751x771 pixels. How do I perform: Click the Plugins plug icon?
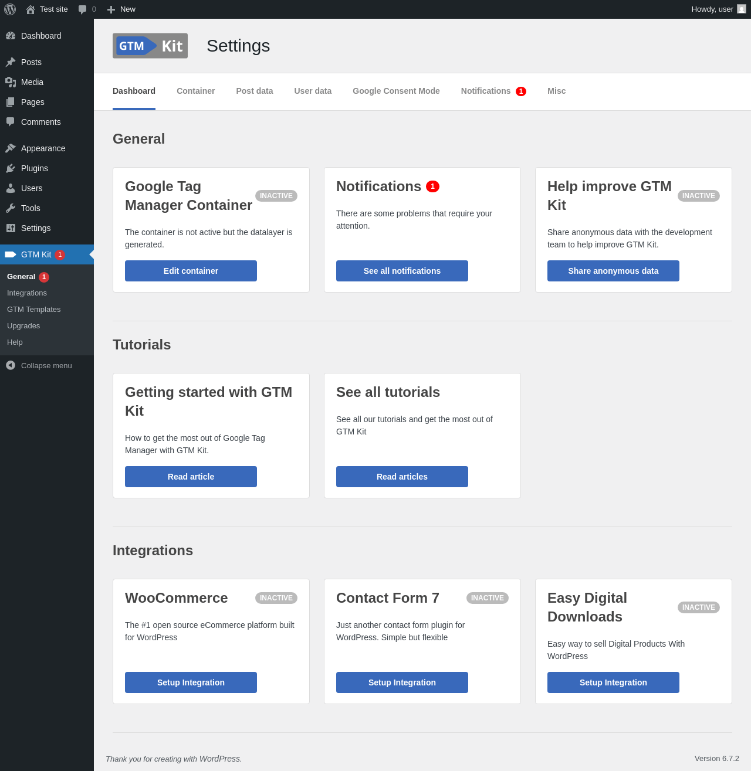click(11, 168)
